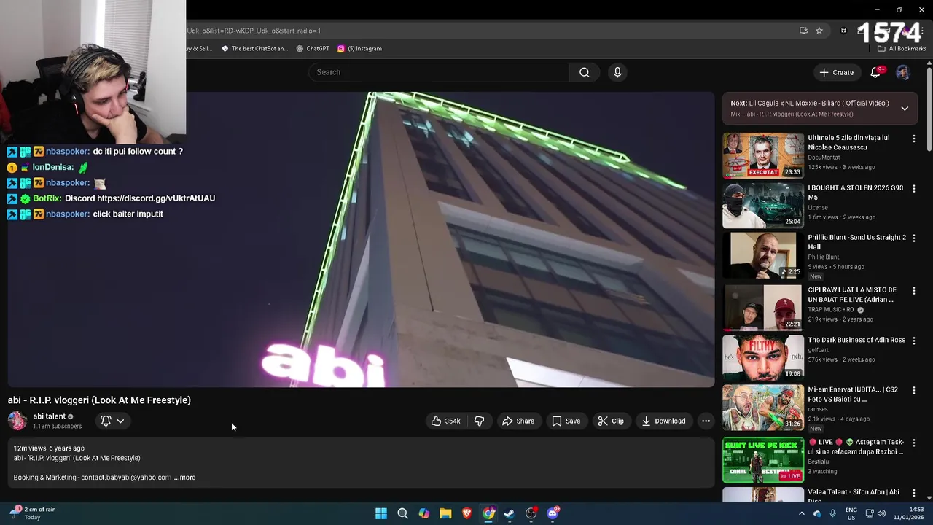
Task: Open Velea Talent - Sifon Afon video title
Action: [x=854, y=495]
